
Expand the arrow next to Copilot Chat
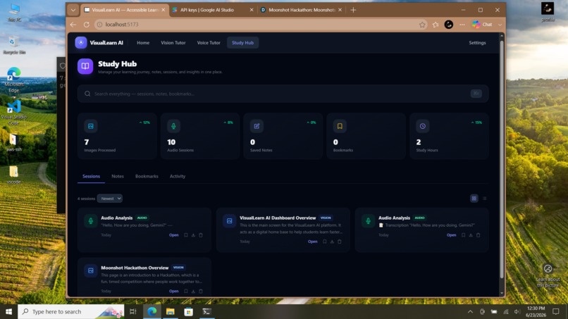tap(500, 25)
